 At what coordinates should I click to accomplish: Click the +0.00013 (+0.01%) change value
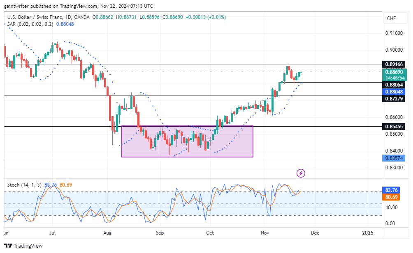tap(206, 17)
